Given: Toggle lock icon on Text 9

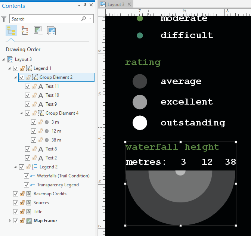Looking at the screenshot, I should (x=34, y=104).
